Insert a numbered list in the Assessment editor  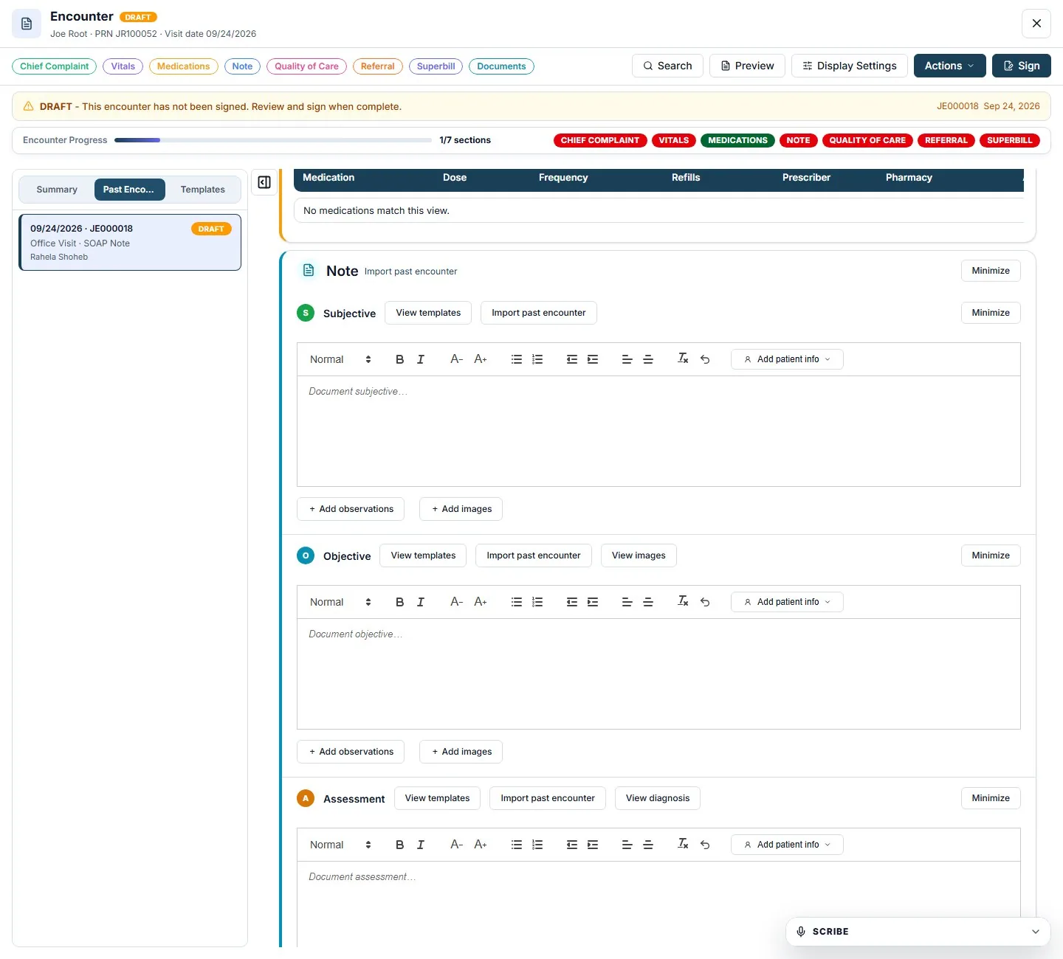537,845
